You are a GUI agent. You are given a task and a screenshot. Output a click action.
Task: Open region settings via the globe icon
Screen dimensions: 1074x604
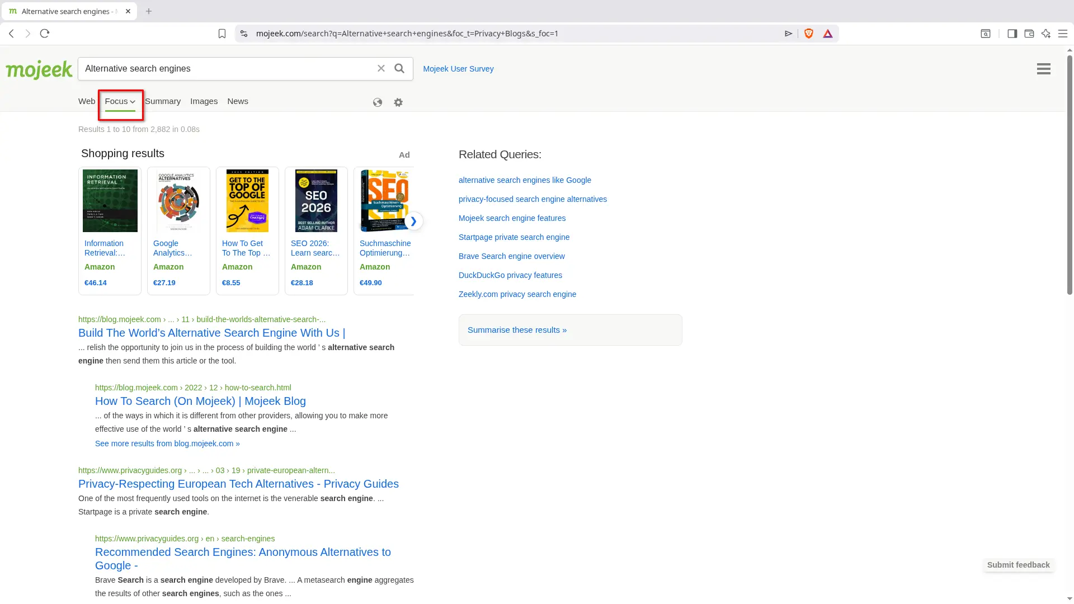[378, 102]
